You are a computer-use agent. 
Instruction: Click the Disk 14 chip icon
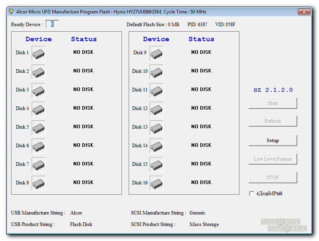point(156,146)
